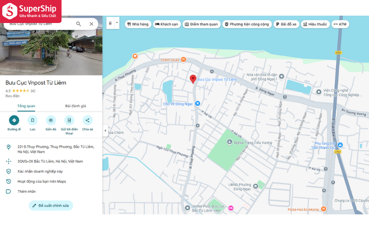Filter map by Nhà hàng
Screen dimensions: 369x230
tap(138, 24)
